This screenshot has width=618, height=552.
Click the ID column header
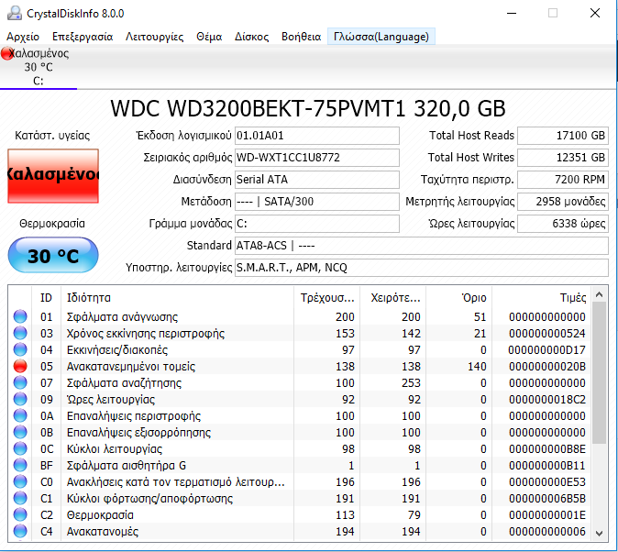point(46,298)
